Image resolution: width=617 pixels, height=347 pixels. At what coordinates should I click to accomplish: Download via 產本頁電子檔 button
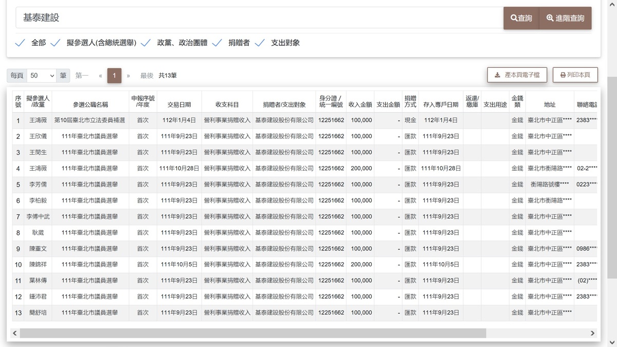click(x=517, y=75)
